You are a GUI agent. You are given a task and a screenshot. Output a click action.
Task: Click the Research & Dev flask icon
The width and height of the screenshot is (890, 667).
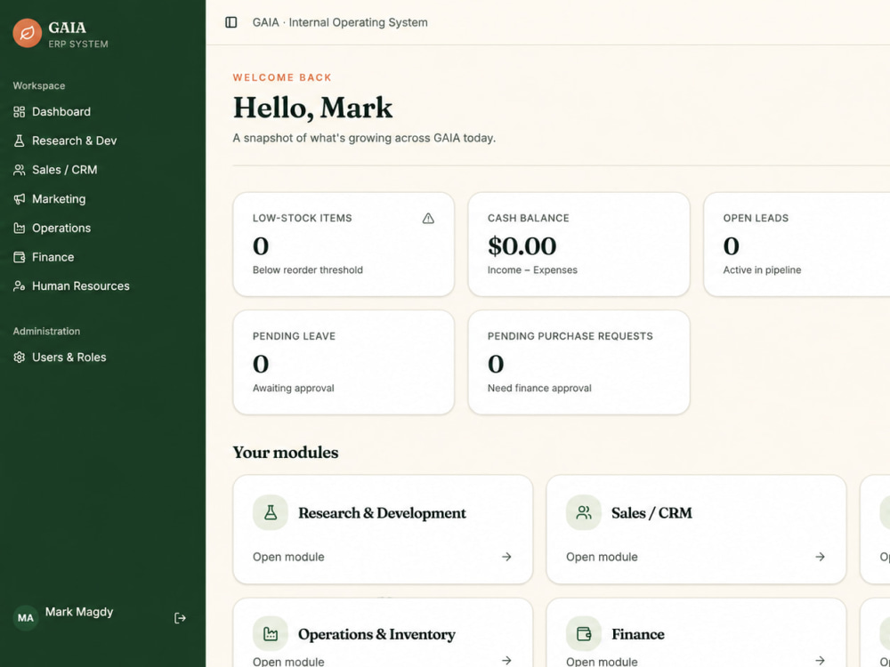20,141
